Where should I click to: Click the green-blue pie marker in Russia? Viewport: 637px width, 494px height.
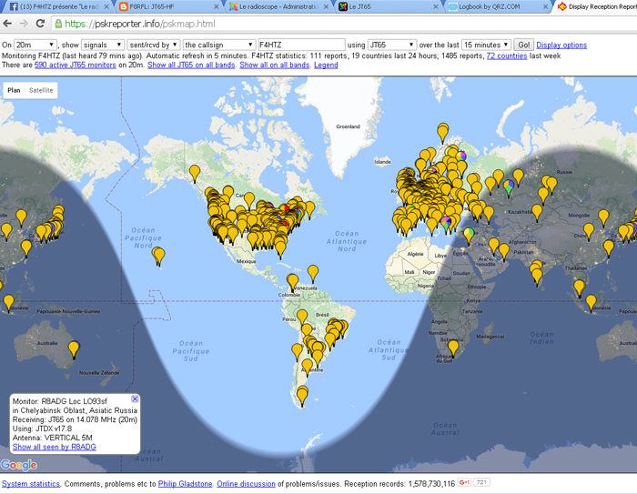pos(509,187)
